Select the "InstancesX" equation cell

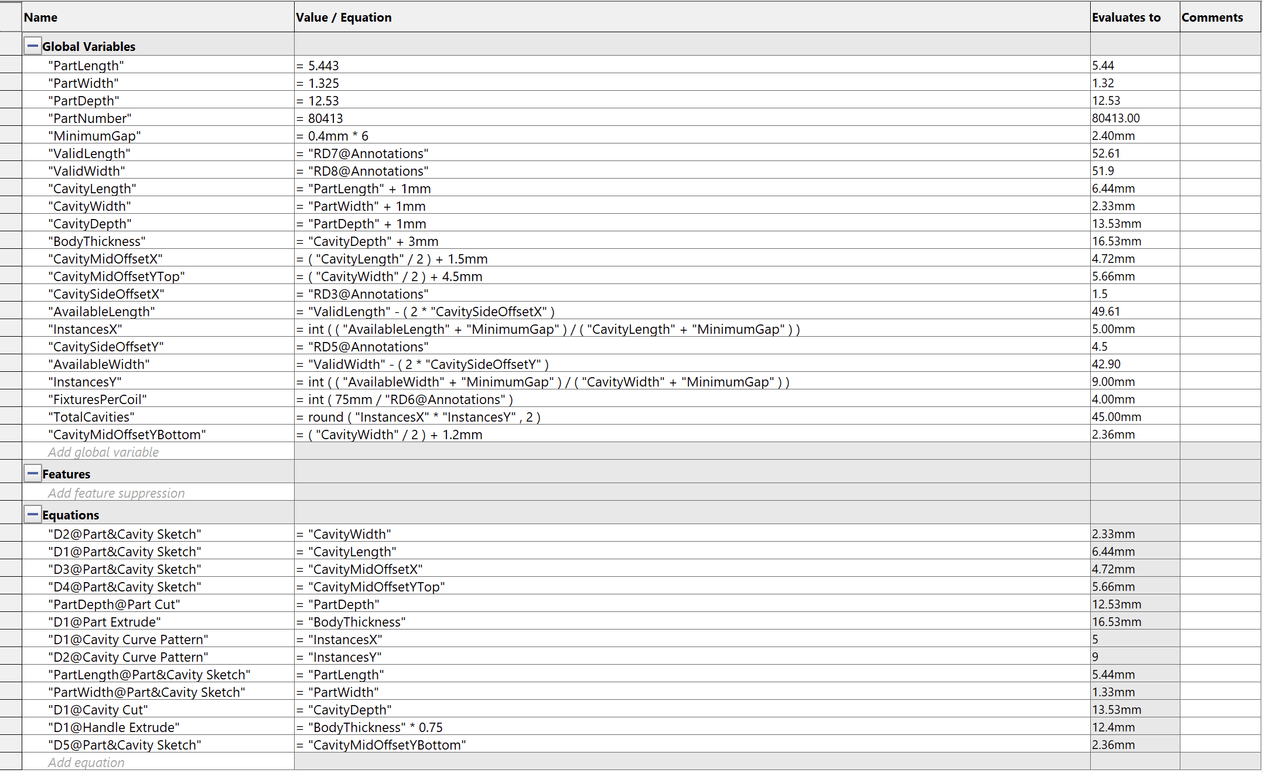click(554, 329)
